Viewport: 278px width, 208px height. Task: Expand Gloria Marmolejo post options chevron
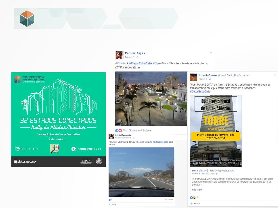pyautogui.click(x=173, y=135)
